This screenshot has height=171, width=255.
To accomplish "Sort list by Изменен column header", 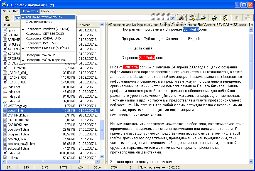I will tap(89, 25).
